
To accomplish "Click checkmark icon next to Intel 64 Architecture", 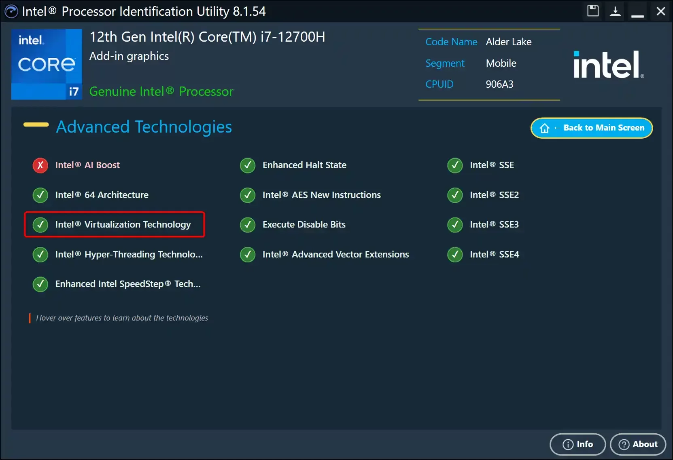I will 40,195.
